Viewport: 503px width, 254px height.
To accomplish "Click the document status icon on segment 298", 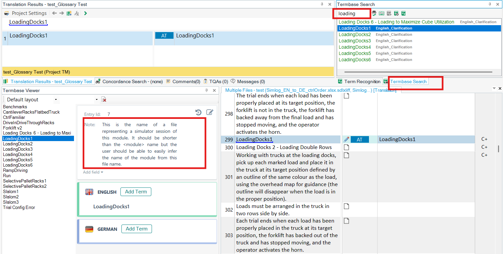I will [x=346, y=96].
